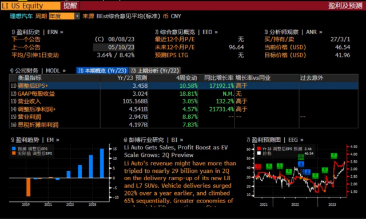Click the 营业收入 metric row

[184, 102]
